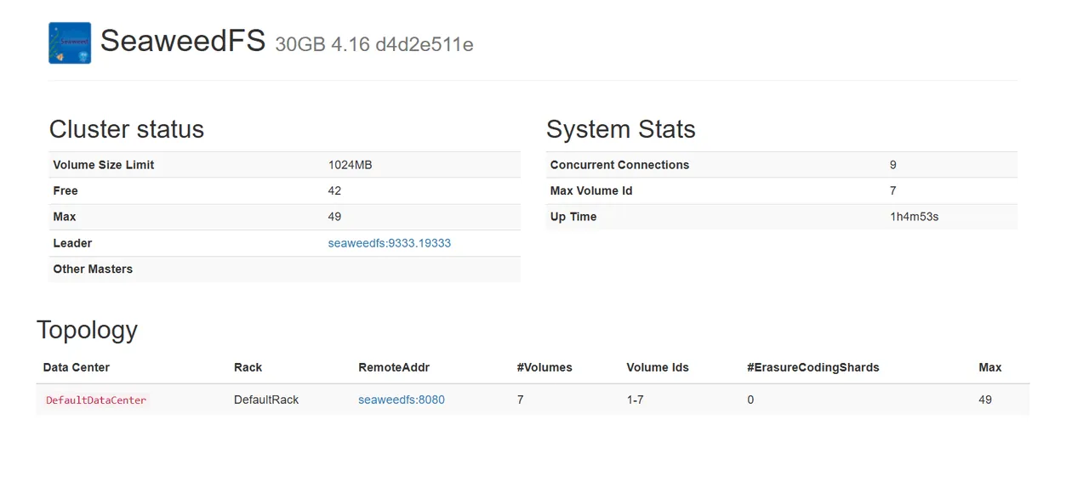Image resolution: width=1089 pixels, height=482 pixels.
Task: Click the Up Time label
Action: pyautogui.click(x=573, y=217)
